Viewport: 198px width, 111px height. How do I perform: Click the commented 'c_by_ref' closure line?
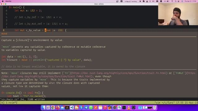click(38, 17)
